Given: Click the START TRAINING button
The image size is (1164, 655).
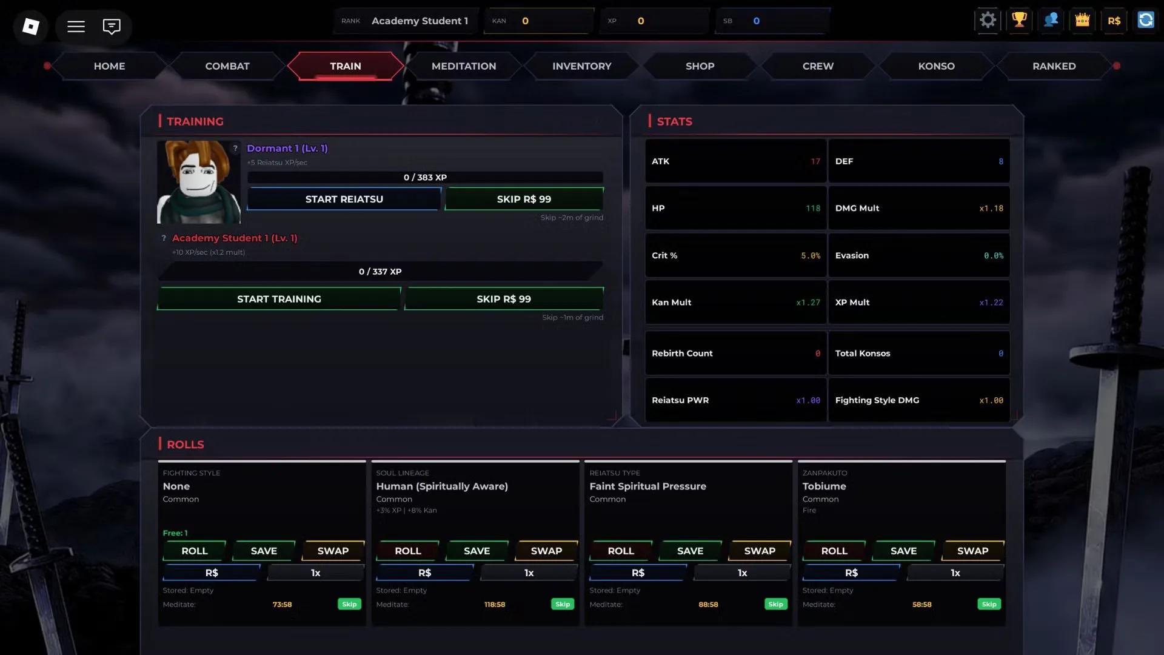Looking at the screenshot, I should point(279,299).
